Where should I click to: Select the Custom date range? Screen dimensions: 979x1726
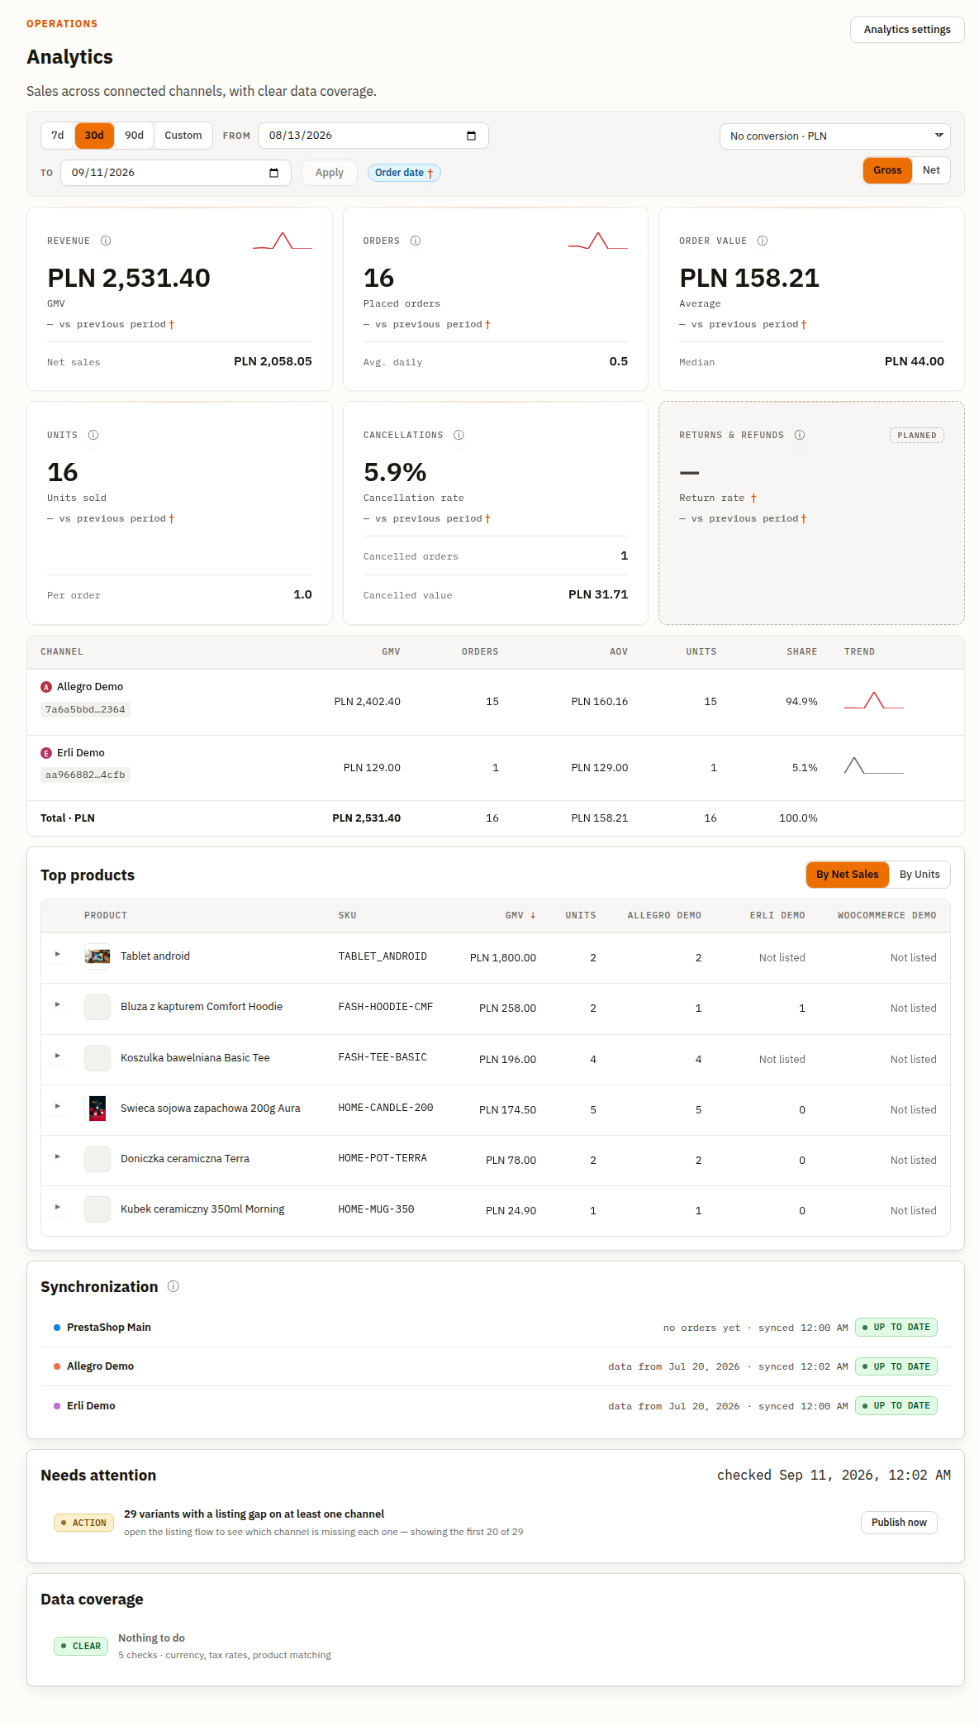pos(183,136)
